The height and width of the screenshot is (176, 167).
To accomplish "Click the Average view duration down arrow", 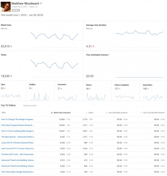I will coord(93,47).
